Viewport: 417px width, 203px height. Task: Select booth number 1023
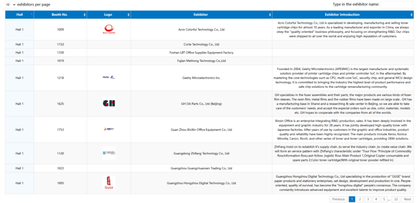60,168
